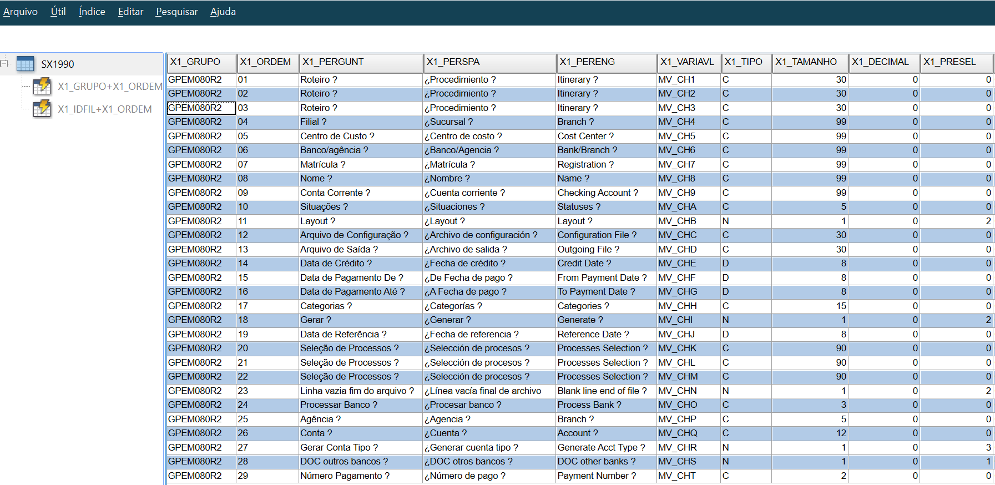Select the 'Situações ?' cell
995x485 pixels.
[x=361, y=207]
